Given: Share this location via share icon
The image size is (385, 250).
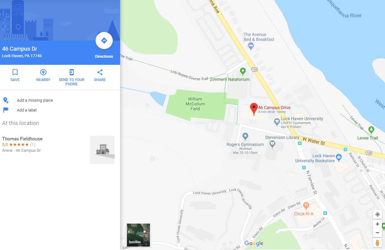Looking at the screenshot, I should coord(100,72).
